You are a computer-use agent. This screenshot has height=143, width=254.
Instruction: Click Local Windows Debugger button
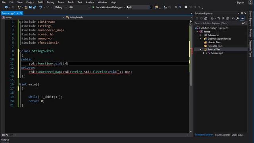(108, 7)
